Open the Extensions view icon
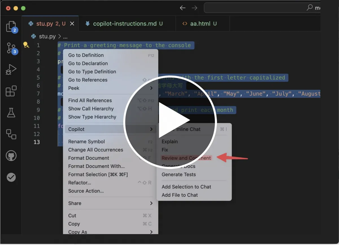 point(11,91)
